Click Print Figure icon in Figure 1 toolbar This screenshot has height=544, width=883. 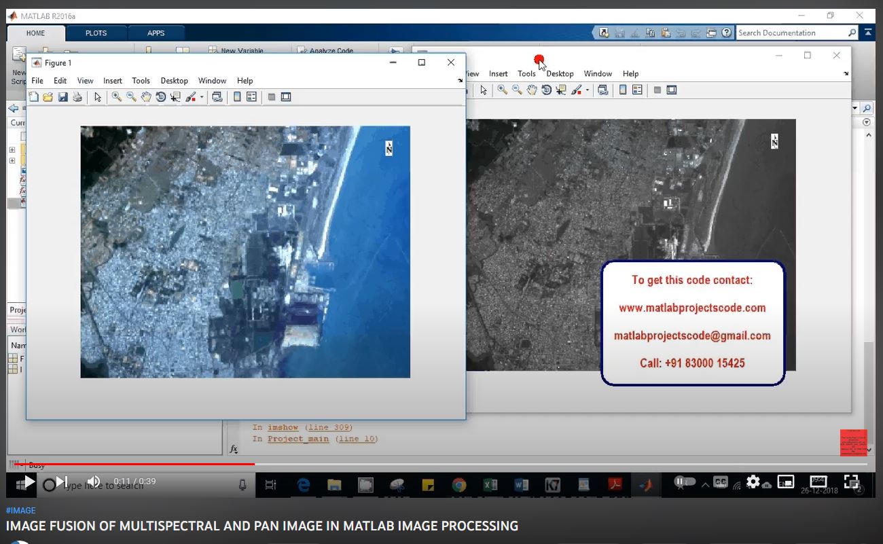[x=77, y=97]
